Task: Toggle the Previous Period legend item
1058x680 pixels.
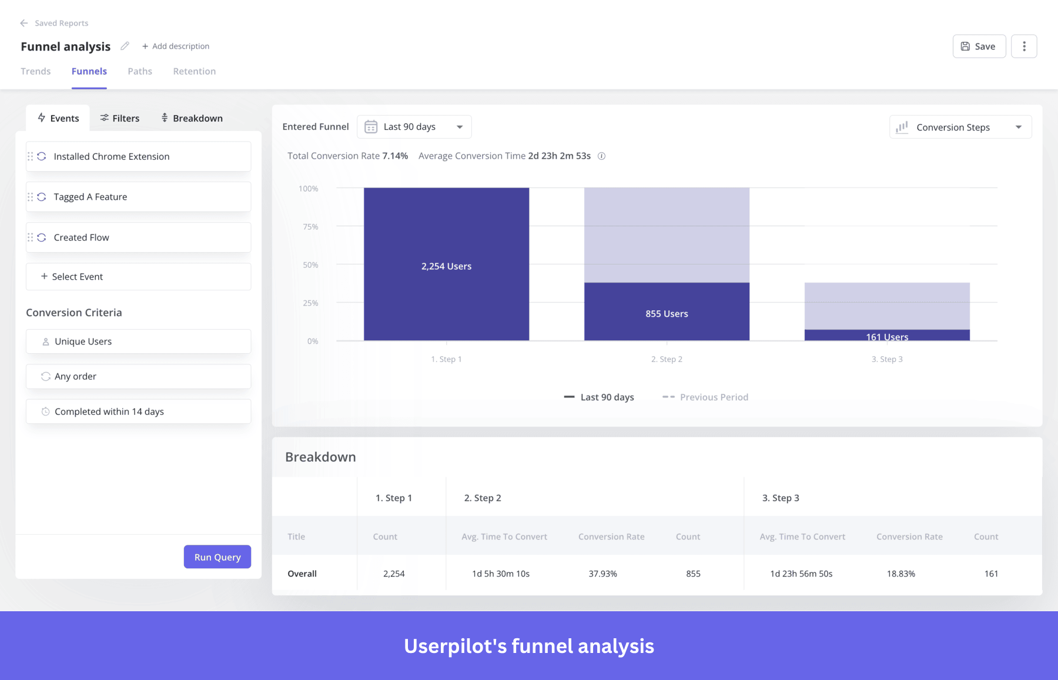Action: pyautogui.click(x=705, y=397)
